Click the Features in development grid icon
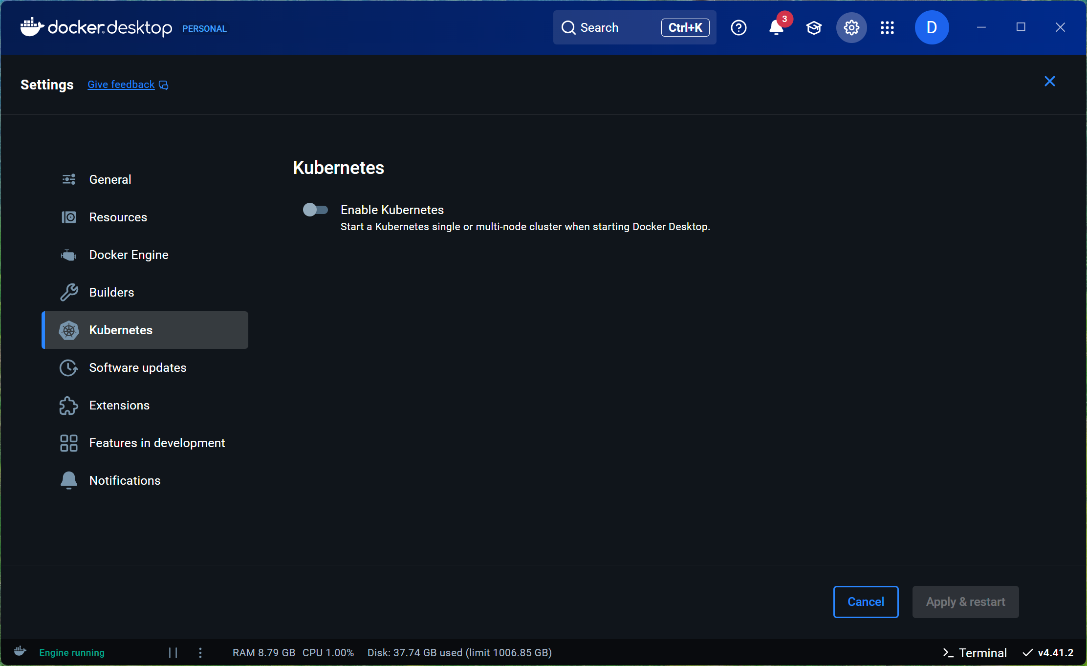The width and height of the screenshot is (1087, 666). (69, 443)
